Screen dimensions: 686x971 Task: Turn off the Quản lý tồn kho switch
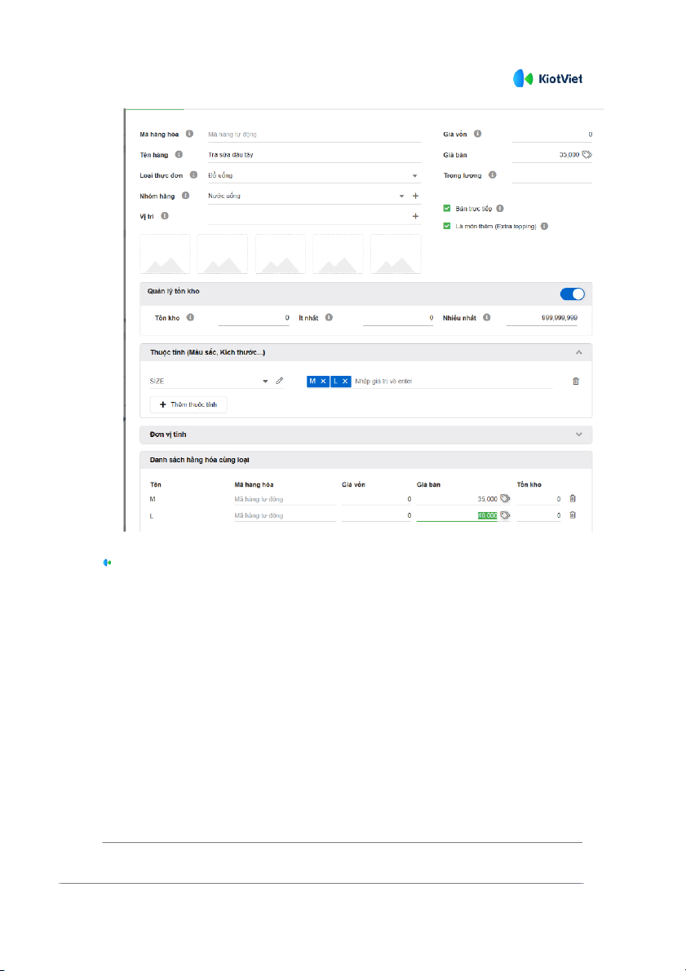tap(573, 294)
